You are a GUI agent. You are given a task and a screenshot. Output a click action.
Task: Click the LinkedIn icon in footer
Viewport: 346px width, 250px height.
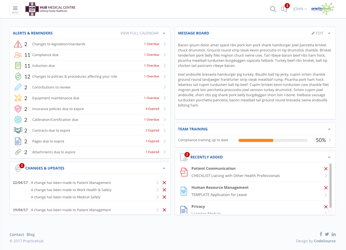334,234
